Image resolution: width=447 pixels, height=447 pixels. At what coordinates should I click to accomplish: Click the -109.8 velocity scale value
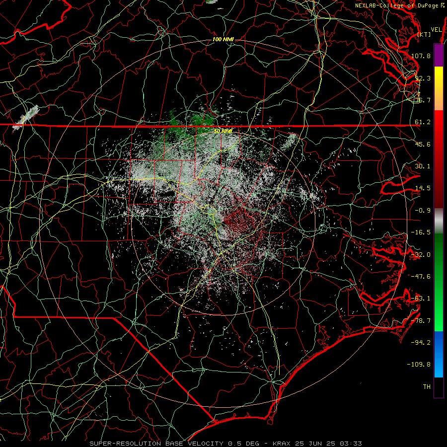tap(419, 365)
